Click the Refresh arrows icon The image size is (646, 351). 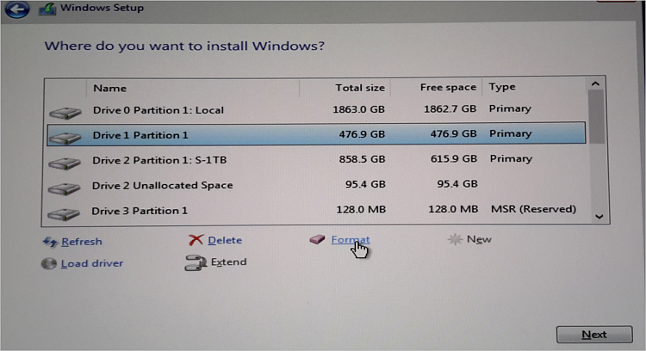pos(50,242)
